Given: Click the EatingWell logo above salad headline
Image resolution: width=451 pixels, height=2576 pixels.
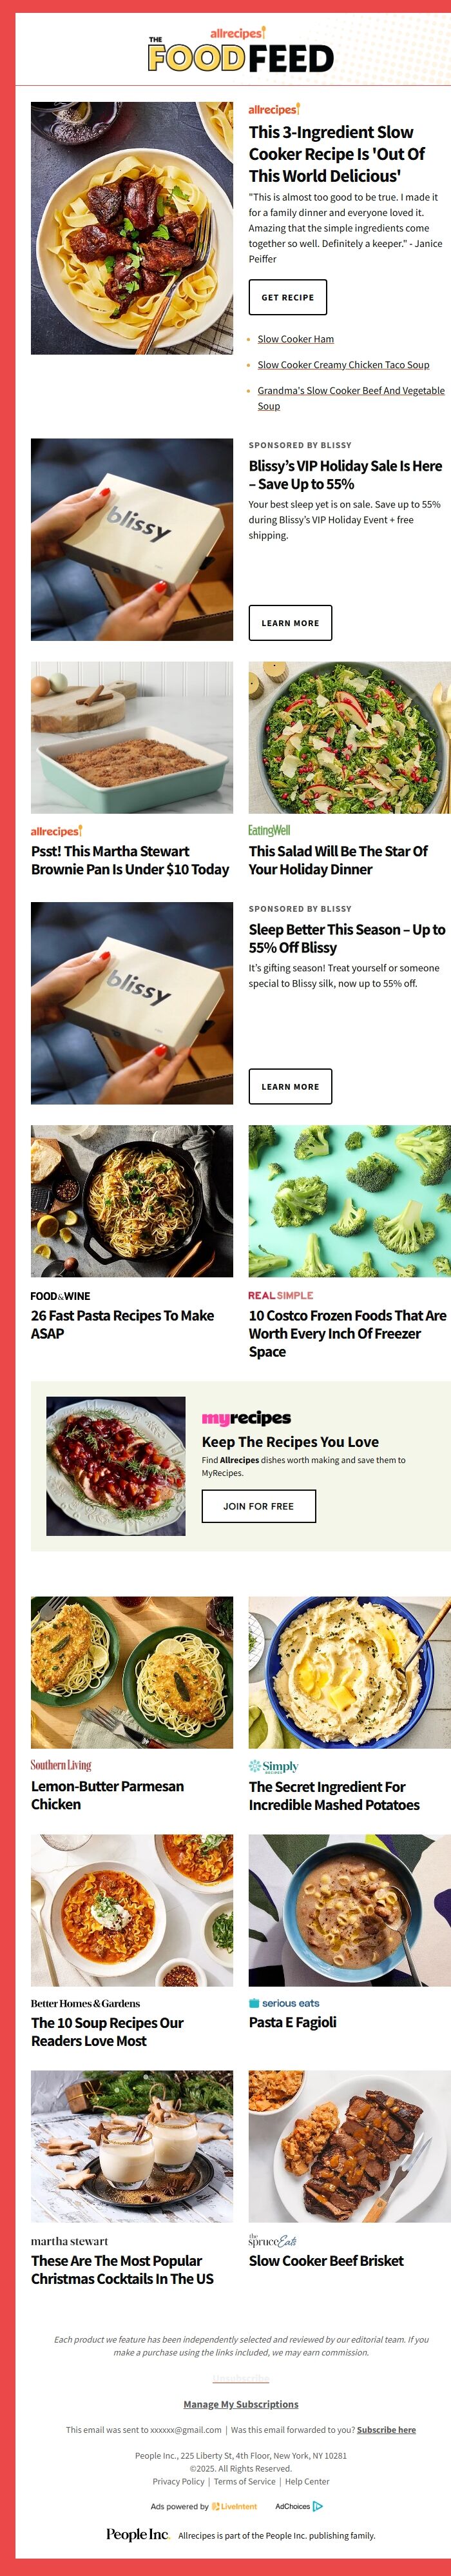Looking at the screenshot, I should [269, 830].
